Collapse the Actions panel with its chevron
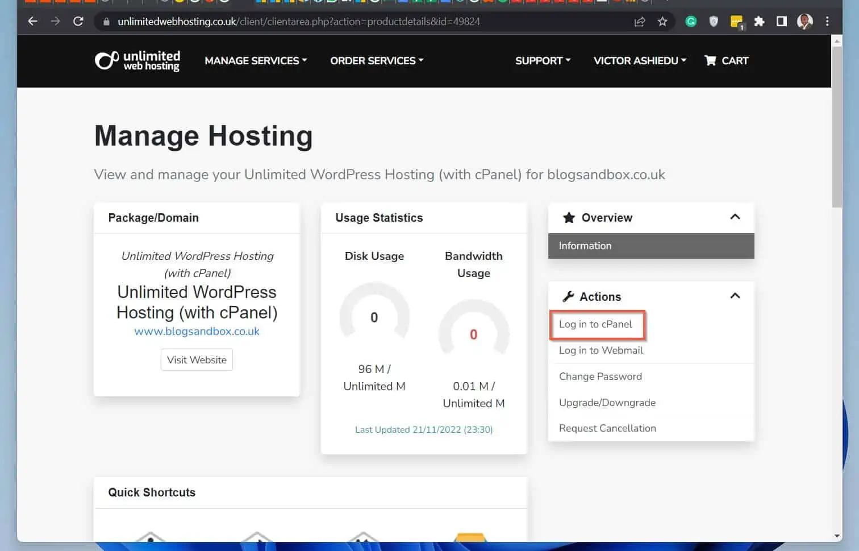Screen dimensions: 859x551 tap(735, 296)
